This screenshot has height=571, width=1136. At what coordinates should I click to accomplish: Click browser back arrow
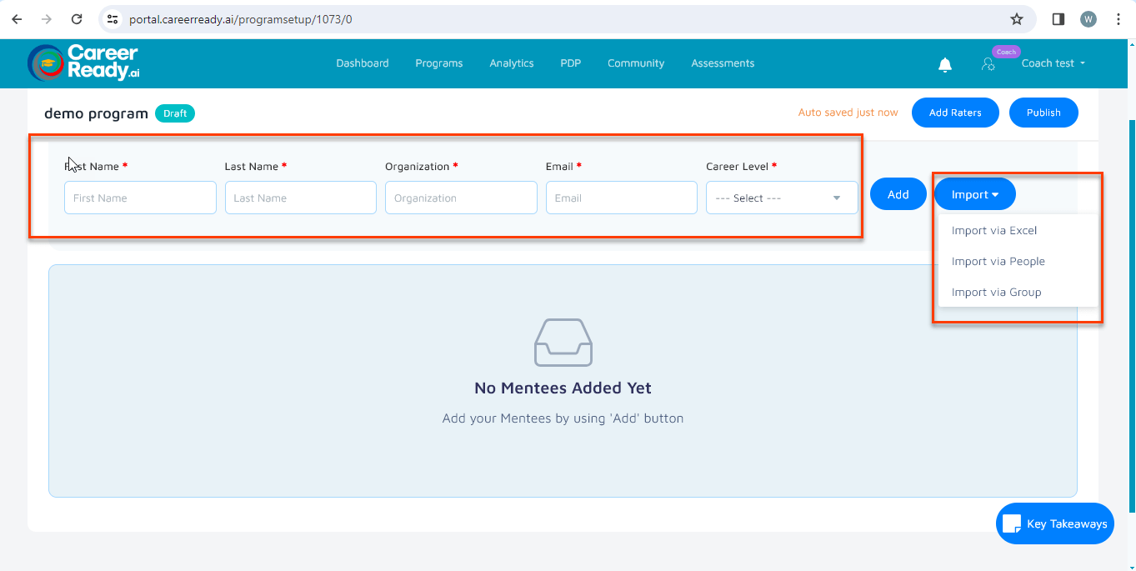click(17, 19)
